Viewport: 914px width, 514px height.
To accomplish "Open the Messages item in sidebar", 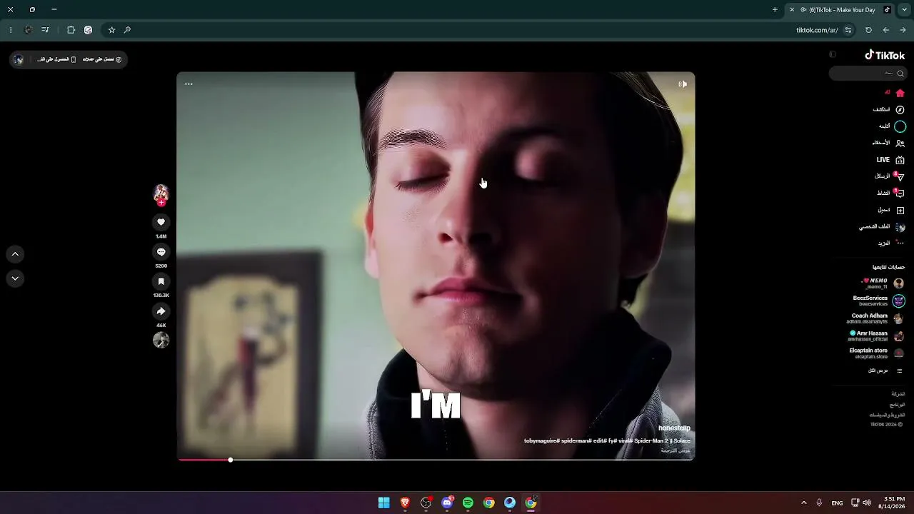I will tap(890, 176).
